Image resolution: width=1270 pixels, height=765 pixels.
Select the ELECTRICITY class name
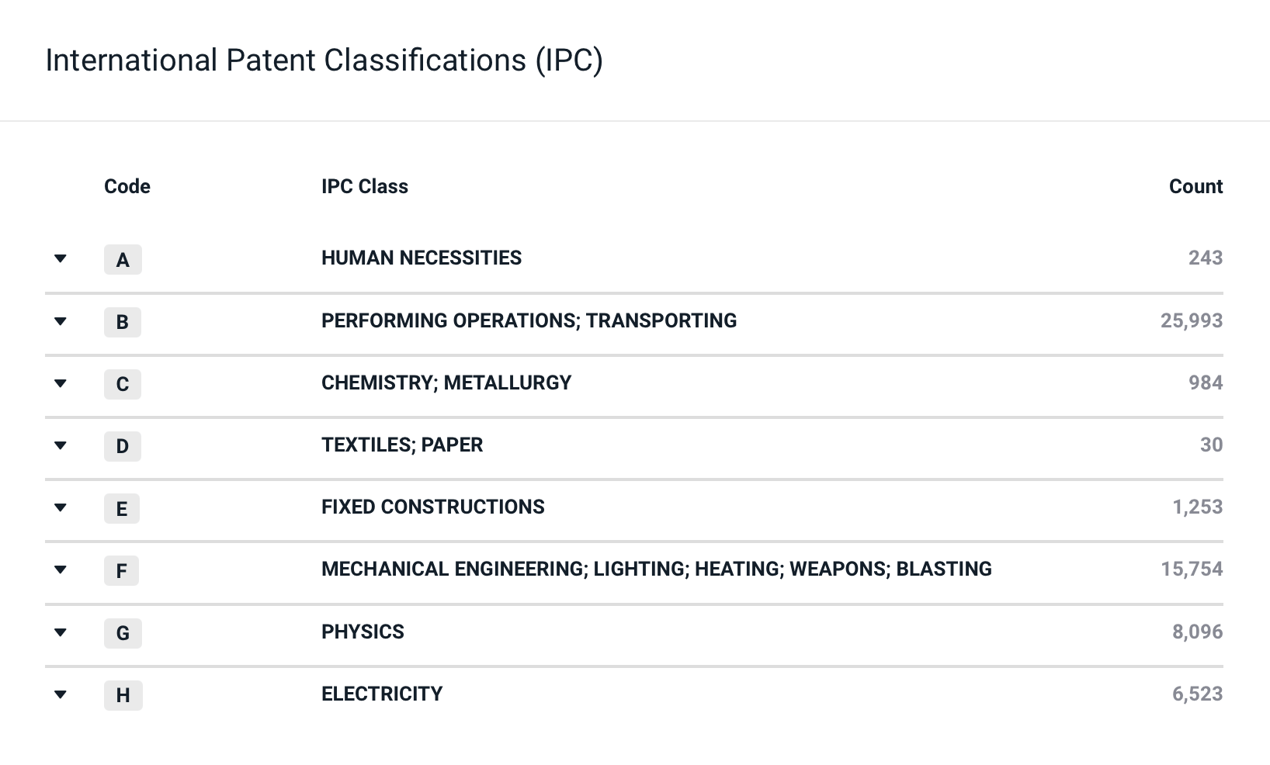pos(382,694)
